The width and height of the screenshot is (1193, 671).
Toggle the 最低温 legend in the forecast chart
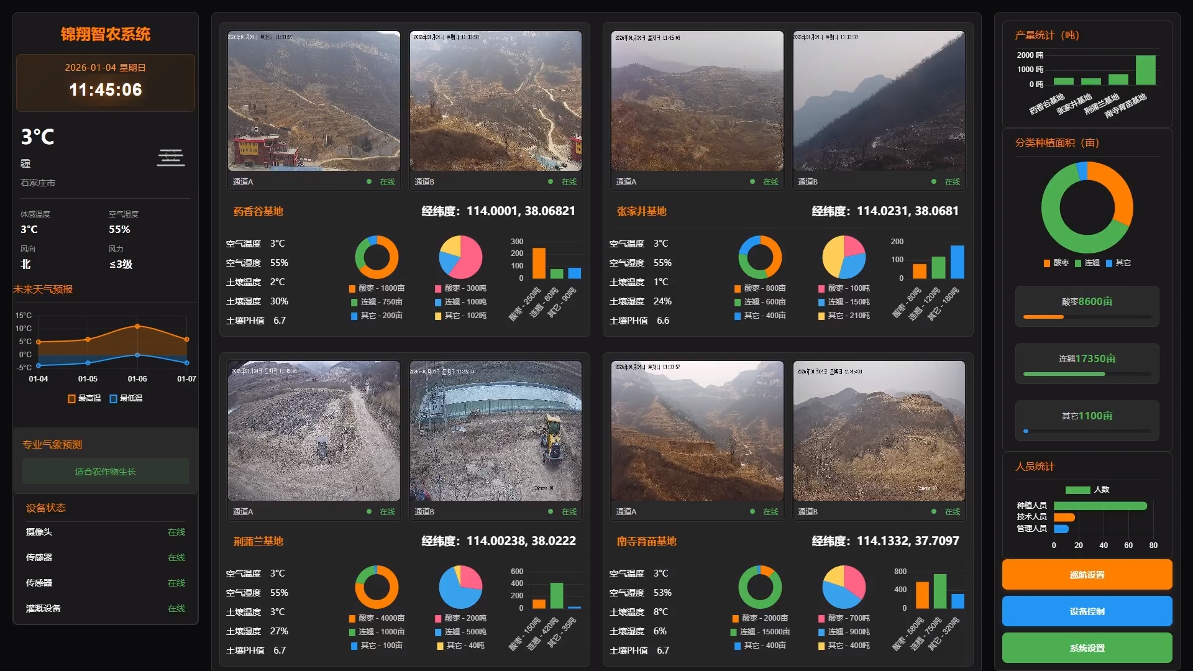(x=126, y=398)
